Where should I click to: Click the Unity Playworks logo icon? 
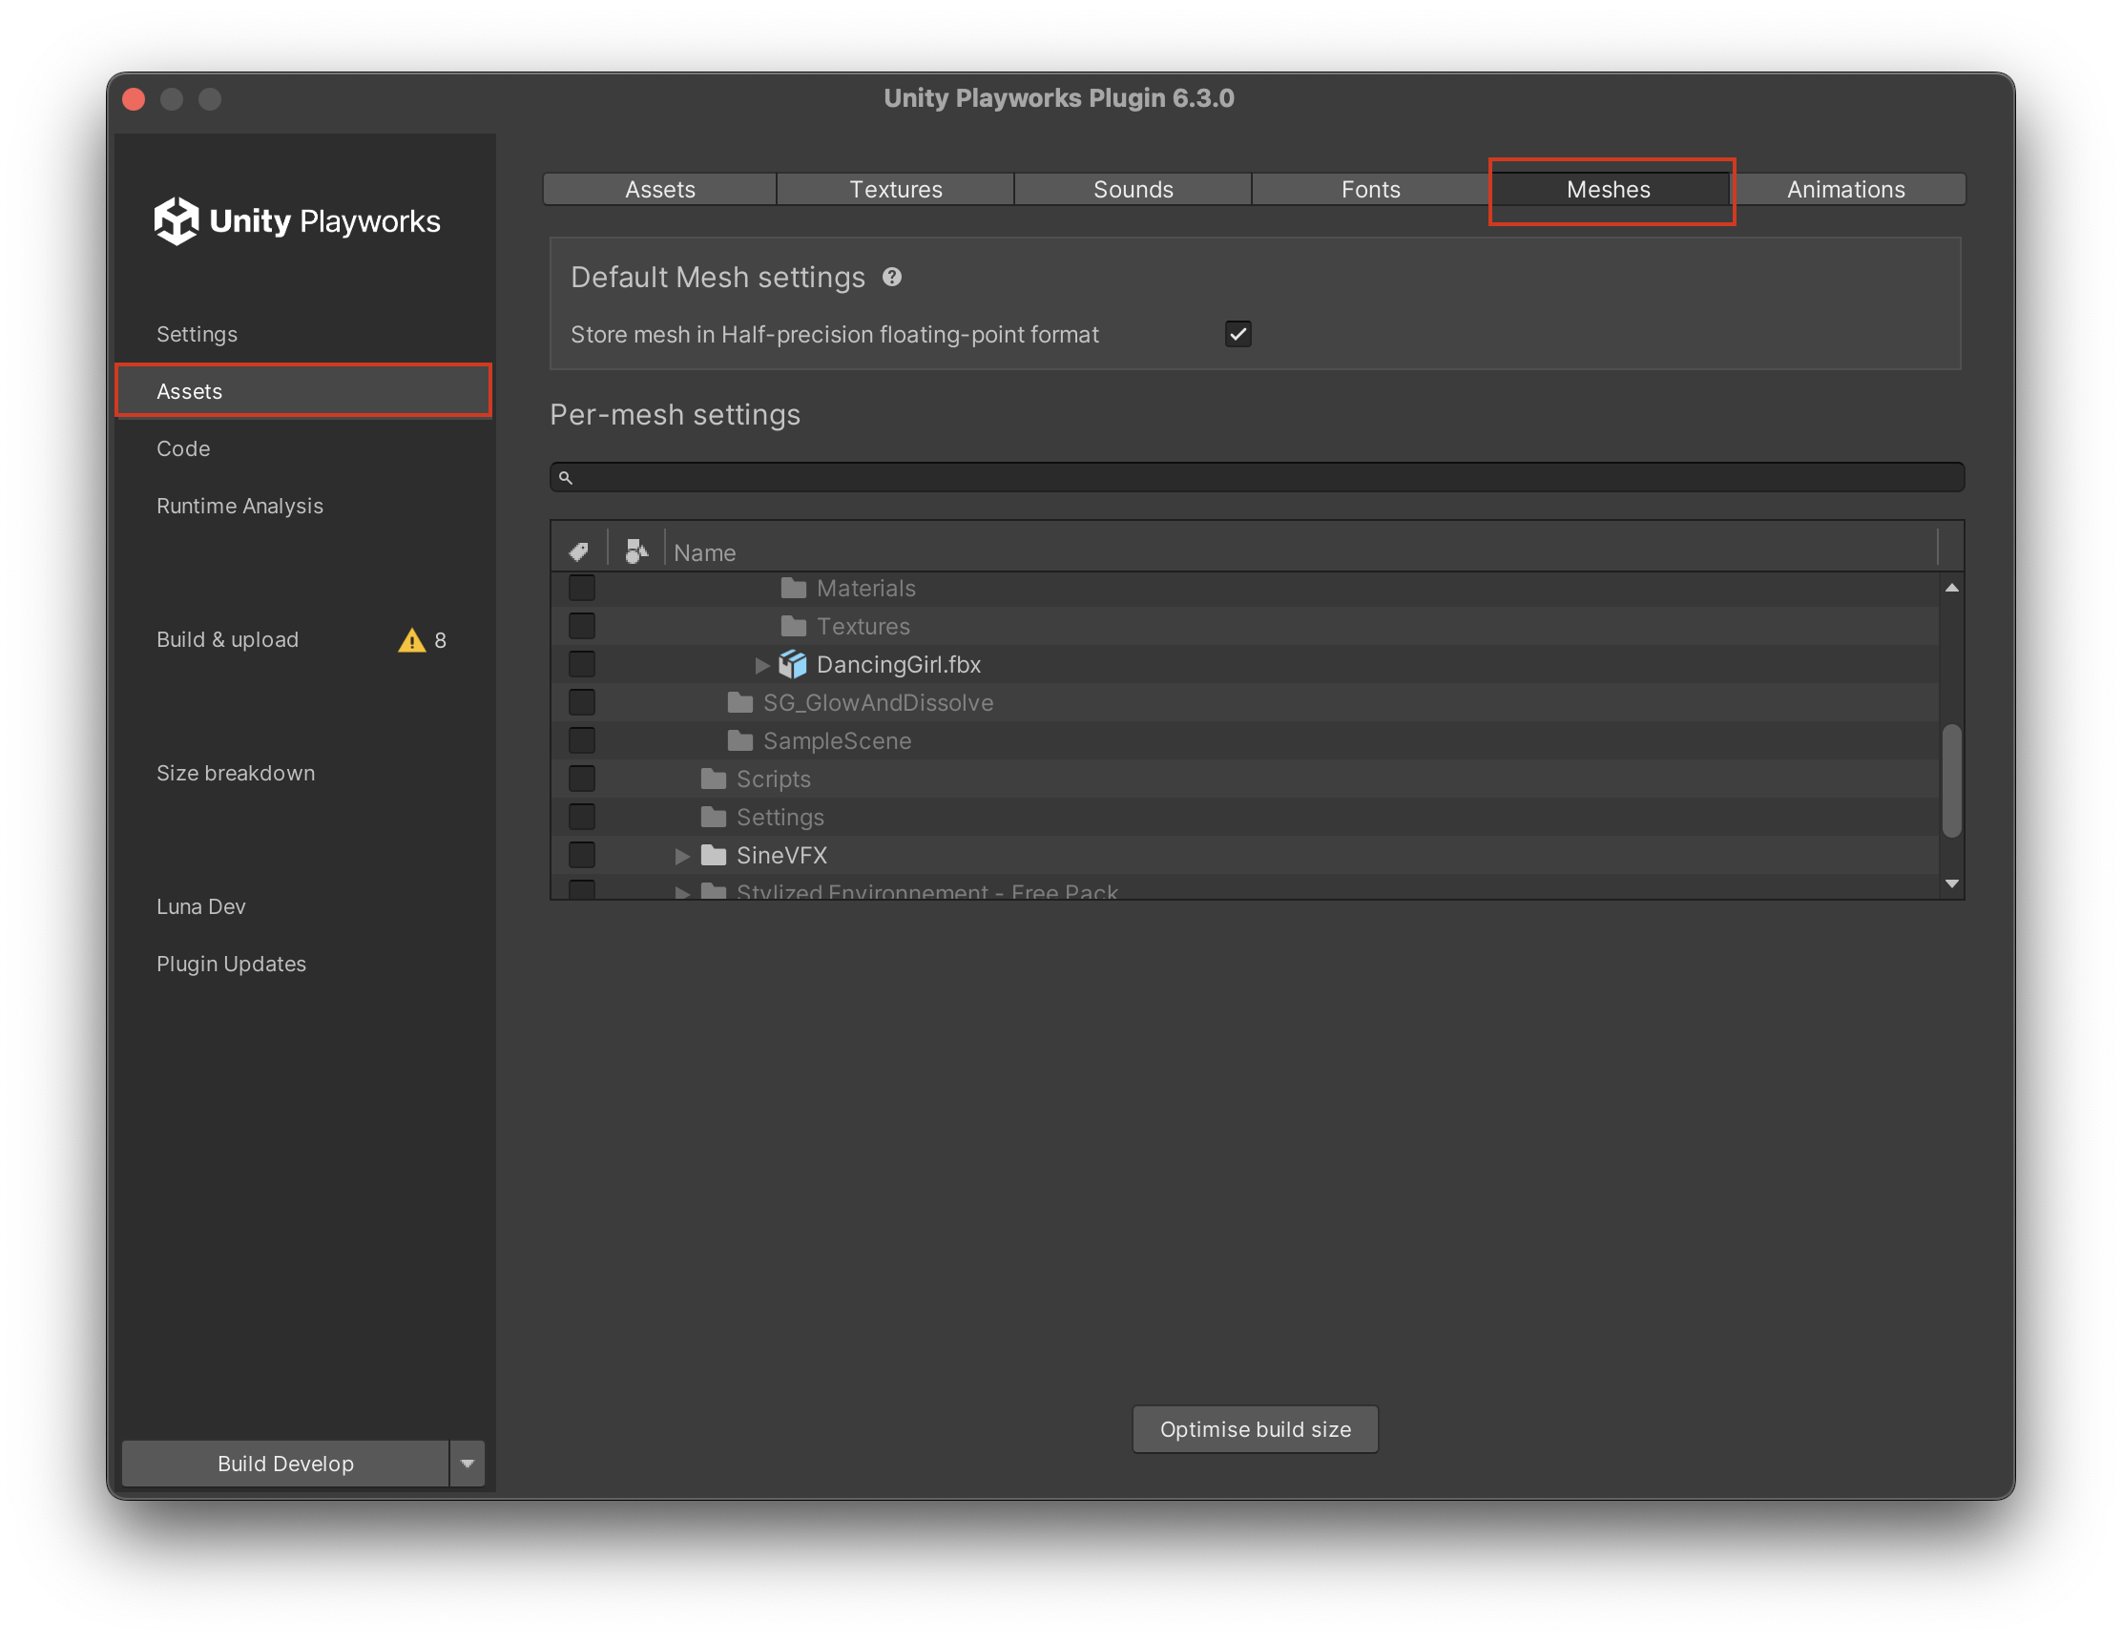pos(176,220)
